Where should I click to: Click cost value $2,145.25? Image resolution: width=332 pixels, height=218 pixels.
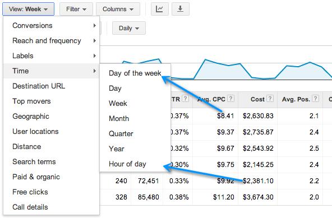pyautogui.click(x=258, y=164)
